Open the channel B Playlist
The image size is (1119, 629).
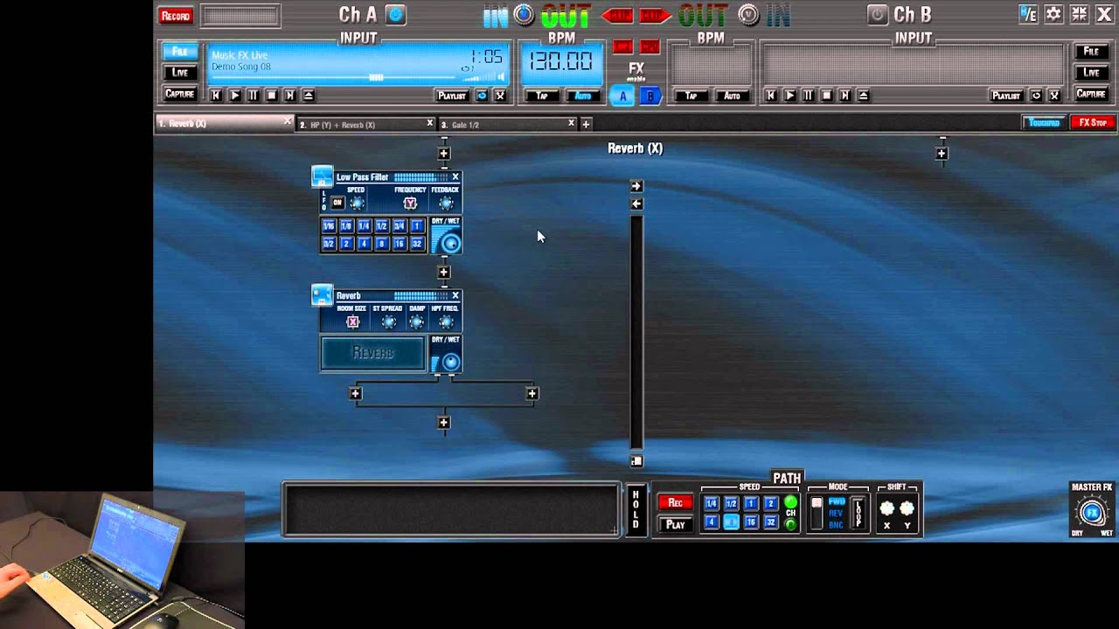(1006, 95)
